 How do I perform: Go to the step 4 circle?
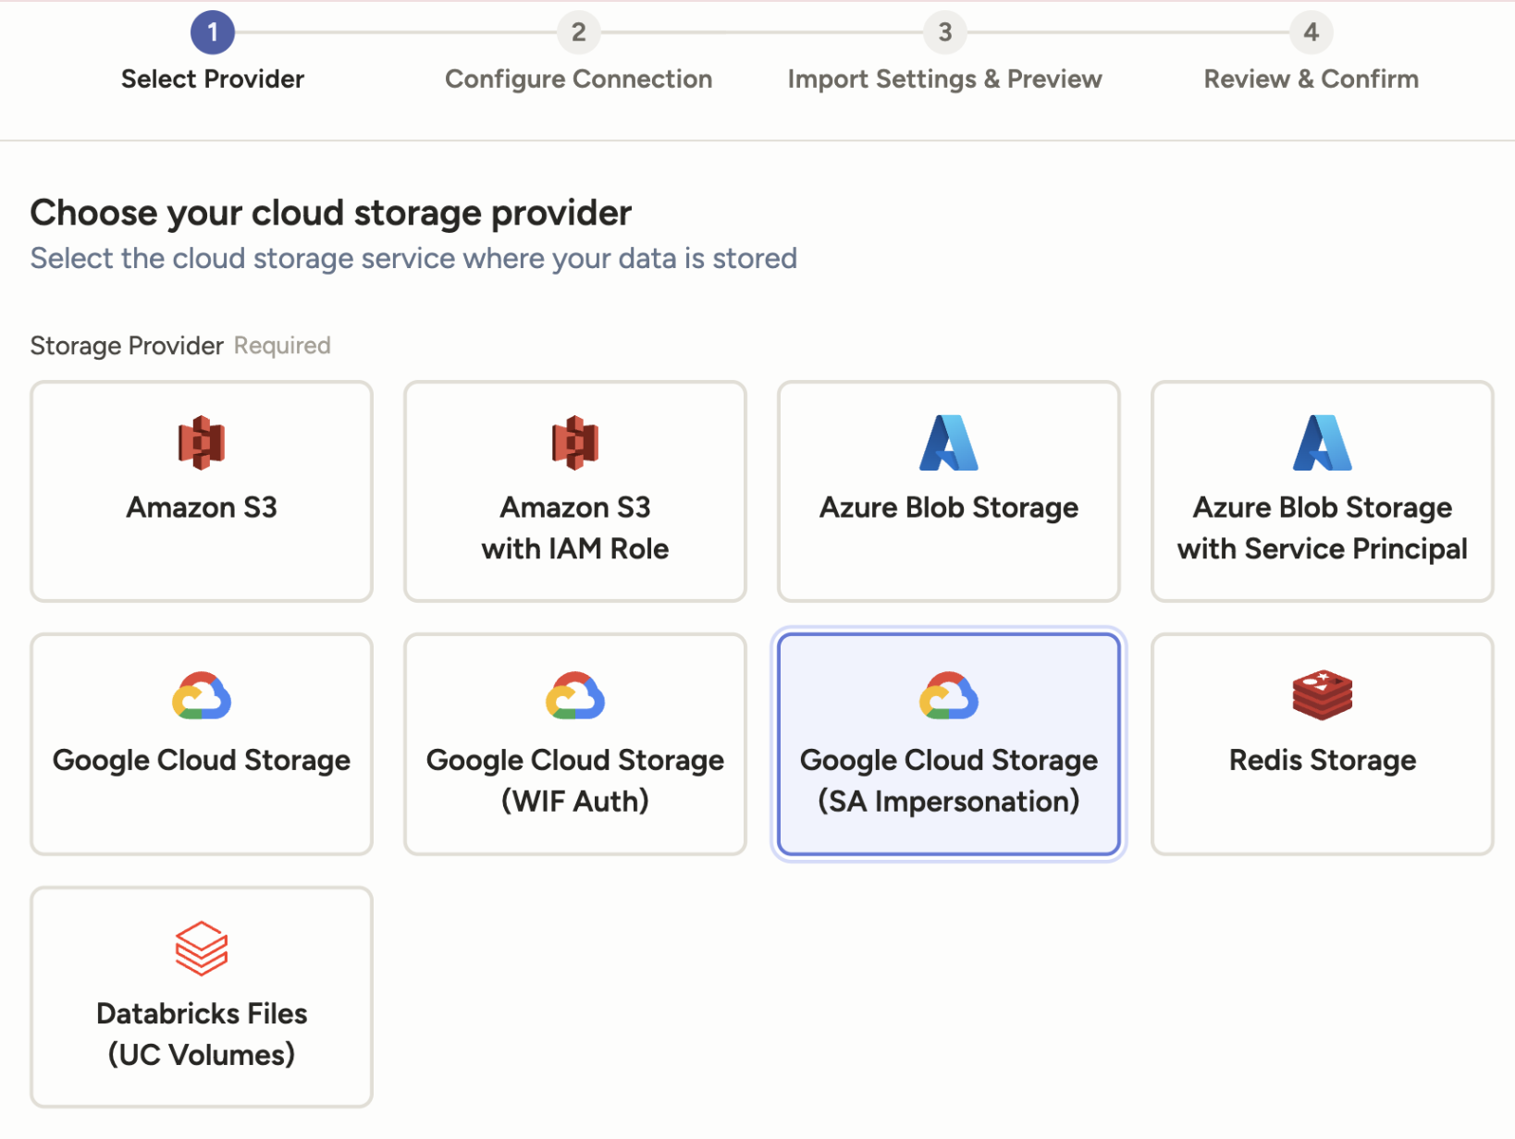coord(1312,32)
